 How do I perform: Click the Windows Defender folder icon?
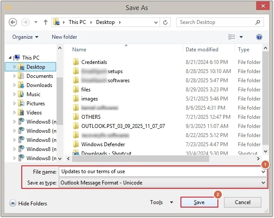(76, 144)
